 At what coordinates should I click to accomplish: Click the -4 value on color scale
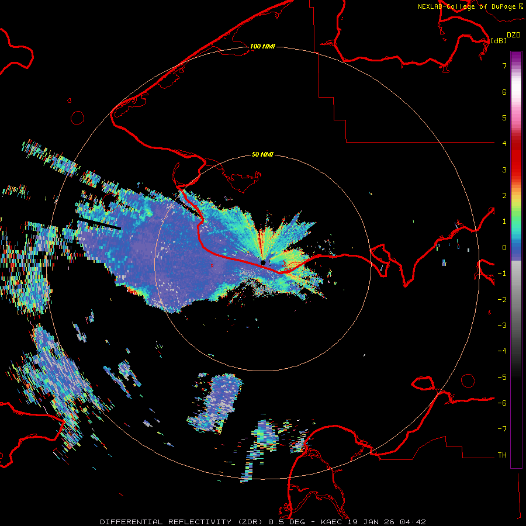point(502,351)
